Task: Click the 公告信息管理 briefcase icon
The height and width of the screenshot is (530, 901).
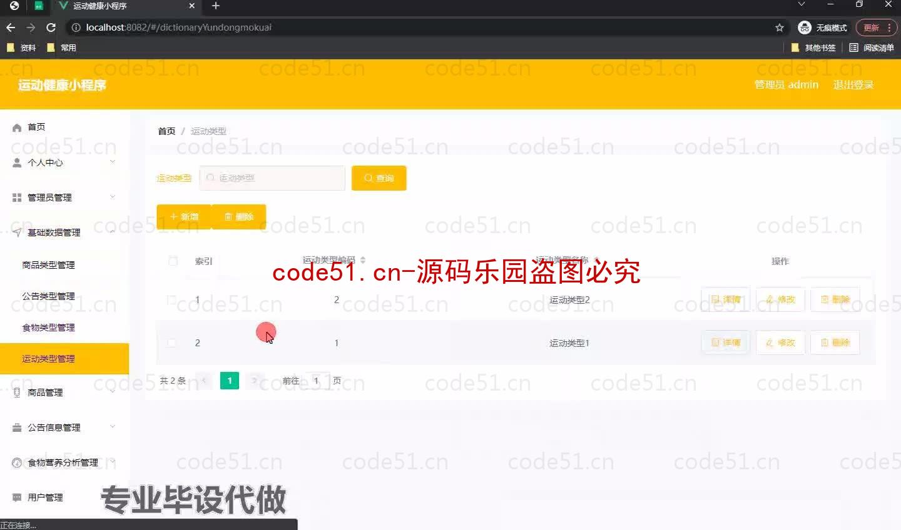Action: point(17,427)
